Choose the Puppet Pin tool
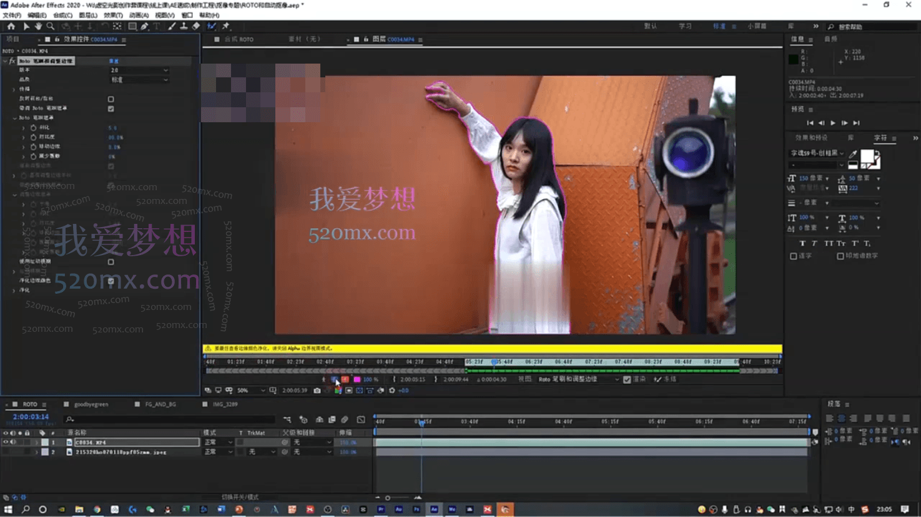Image resolution: width=921 pixels, height=517 pixels. click(x=226, y=26)
